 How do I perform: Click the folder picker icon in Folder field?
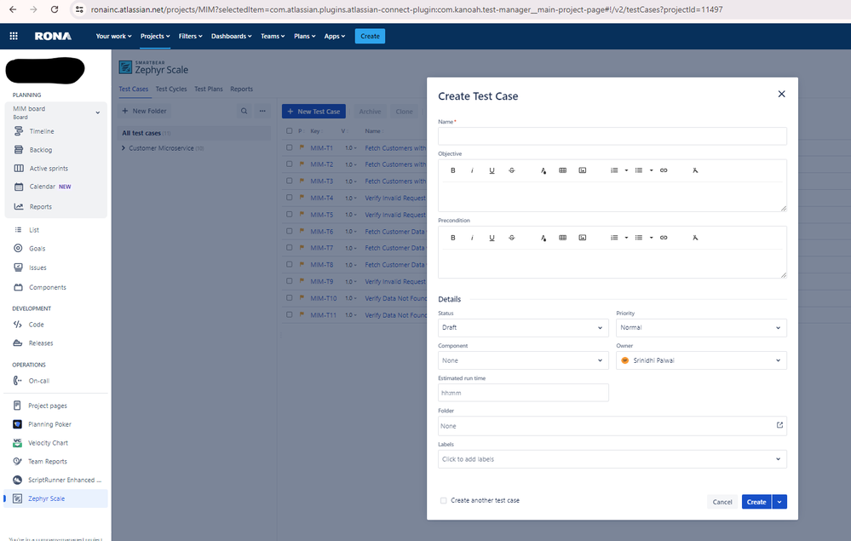(779, 425)
